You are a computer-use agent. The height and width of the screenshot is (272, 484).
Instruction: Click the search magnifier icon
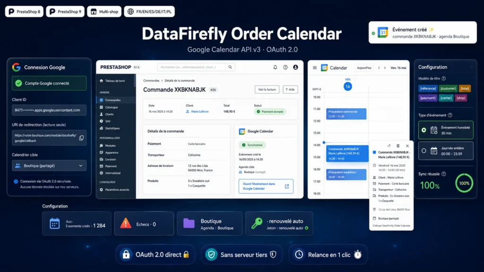tap(230, 67)
